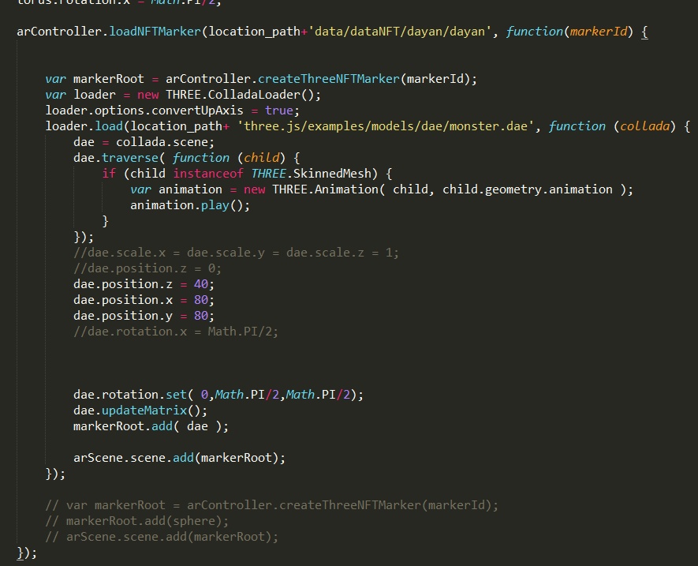Click the commented dae.rotation.x line
Image resolution: width=698 pixels, height=566 pixels.
coord(175,332)
